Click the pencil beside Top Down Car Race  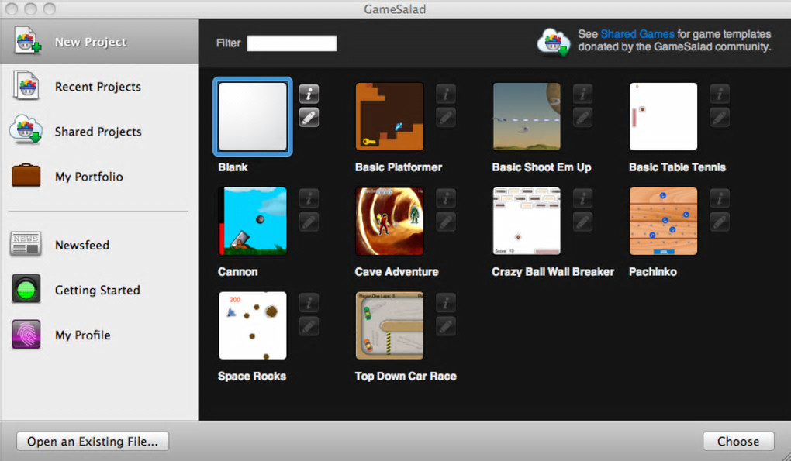(445, 326)
